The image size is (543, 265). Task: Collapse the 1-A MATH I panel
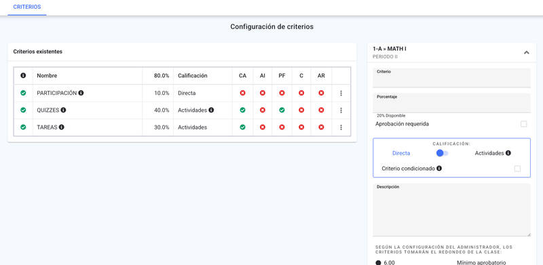pos(527,53)
